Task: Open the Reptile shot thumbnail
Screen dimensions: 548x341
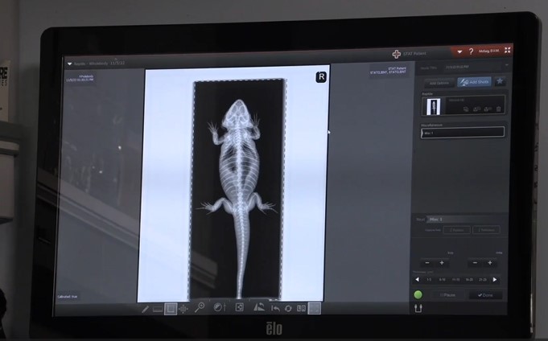Action: pyautogui.click(x=434, y=106)
